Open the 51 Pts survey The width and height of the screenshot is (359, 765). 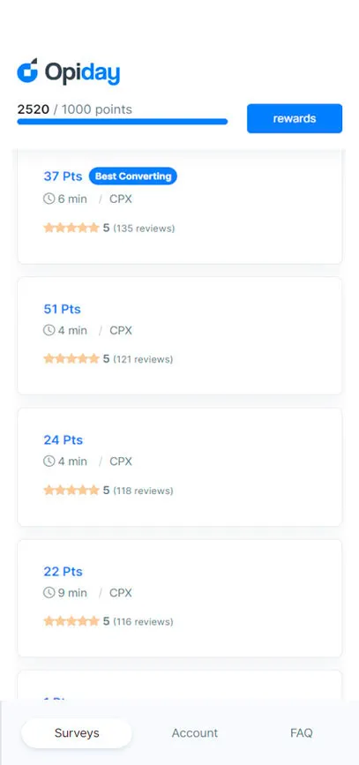[180, 335]
